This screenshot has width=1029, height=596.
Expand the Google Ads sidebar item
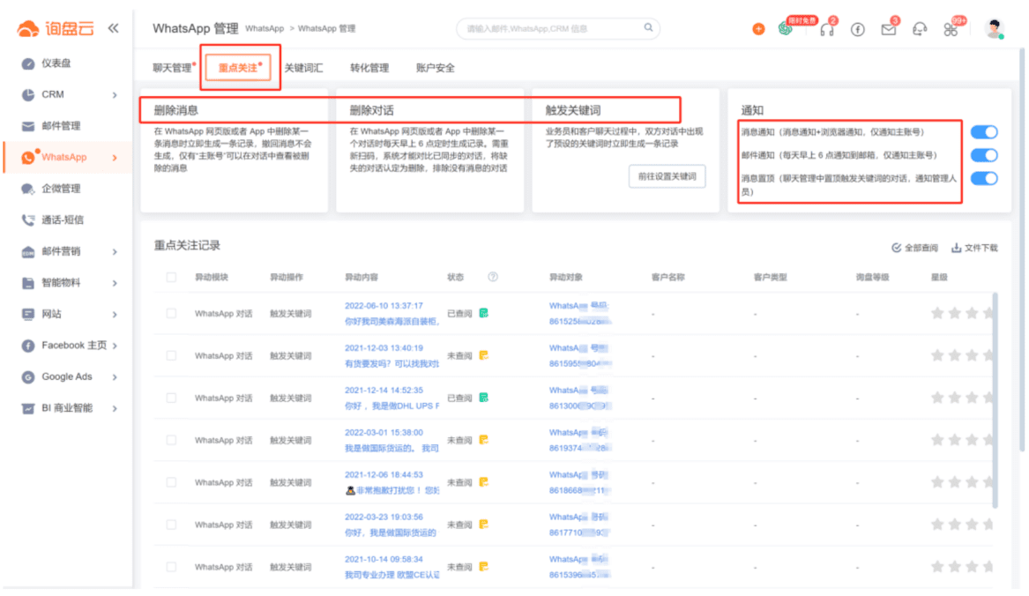click(115, 376)
